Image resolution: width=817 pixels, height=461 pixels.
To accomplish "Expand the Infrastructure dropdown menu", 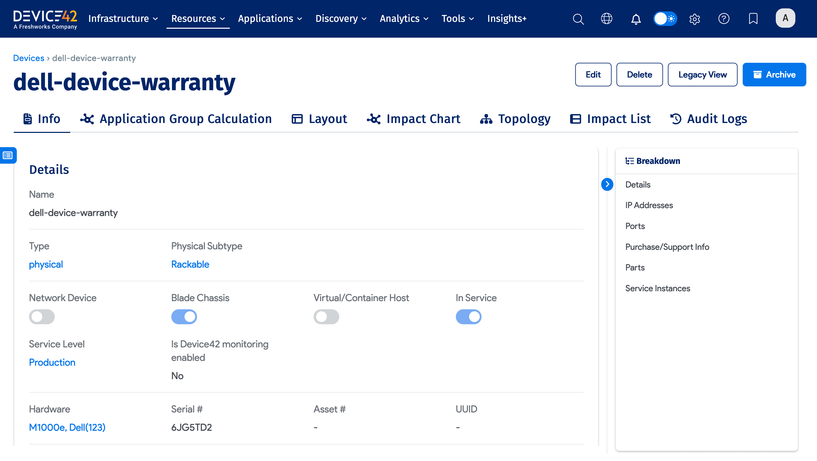I will coord(123,19).
